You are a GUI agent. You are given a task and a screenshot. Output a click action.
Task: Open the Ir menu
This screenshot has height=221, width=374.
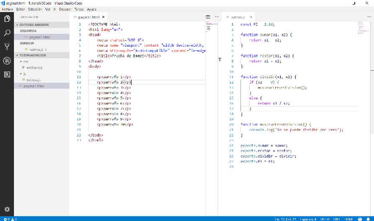click(54, 9)
